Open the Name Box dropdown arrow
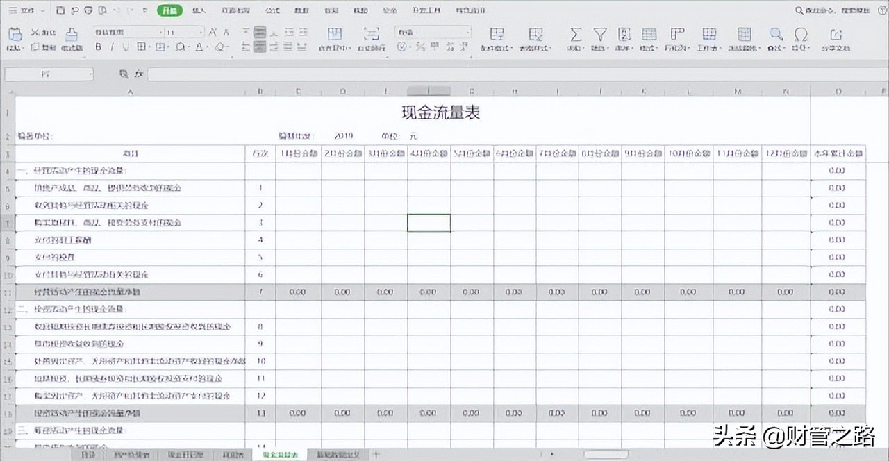 coord(89,73)
